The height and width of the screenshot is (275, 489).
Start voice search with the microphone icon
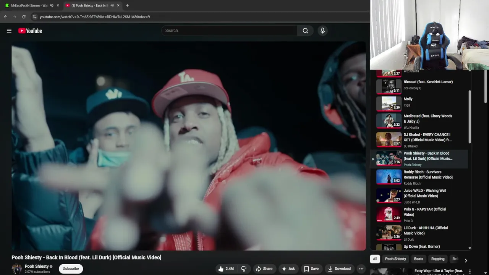(x=322, y=31)
